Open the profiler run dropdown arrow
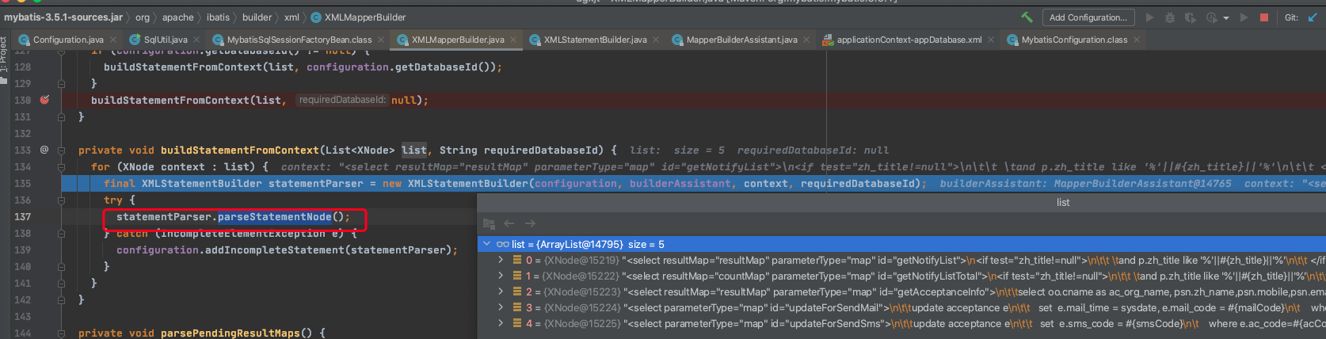This screenshot has height=339, width=1326. [1226, 17]
